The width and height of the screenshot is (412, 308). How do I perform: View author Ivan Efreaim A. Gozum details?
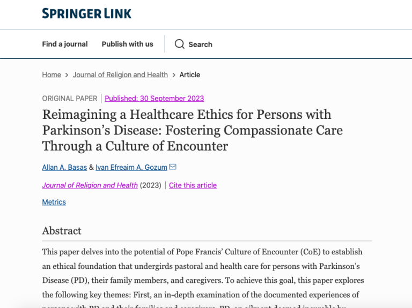coord(131,167)
